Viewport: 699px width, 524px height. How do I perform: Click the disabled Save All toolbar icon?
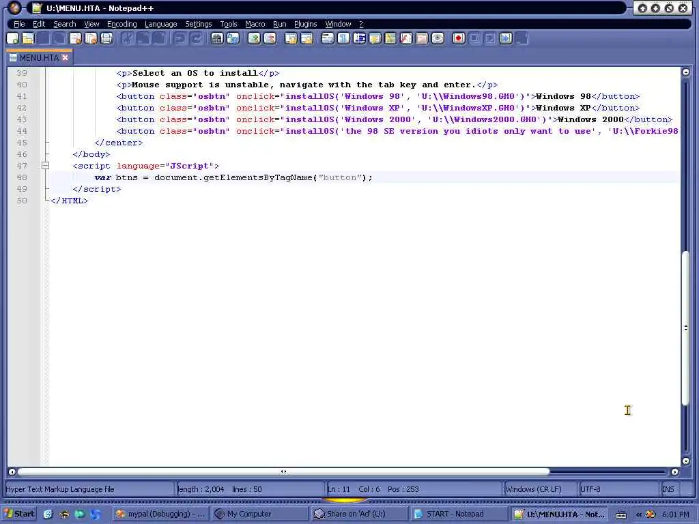click(59, 38)
